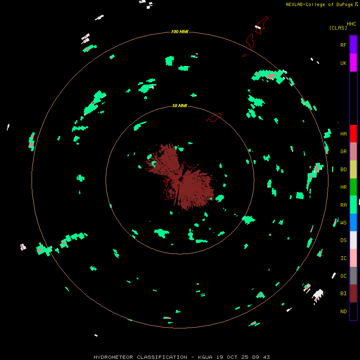Click the RA legend label
This screenshot has width=360, height=360.
[343, 205]
